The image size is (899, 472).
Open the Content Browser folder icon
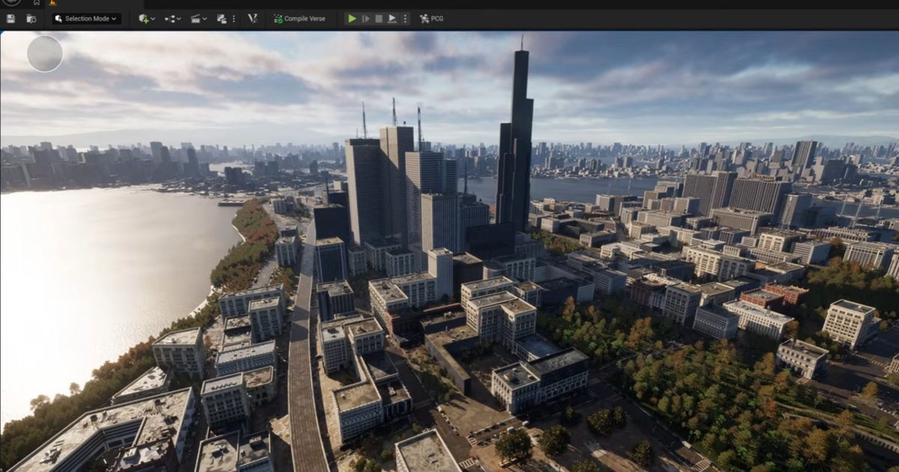click(x=31, y=19)
